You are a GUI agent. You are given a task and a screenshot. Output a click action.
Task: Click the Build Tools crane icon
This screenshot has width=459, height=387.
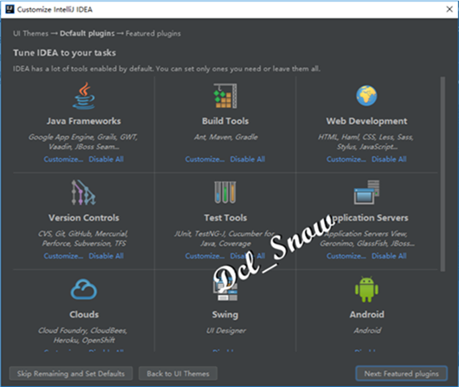[225, 96]
